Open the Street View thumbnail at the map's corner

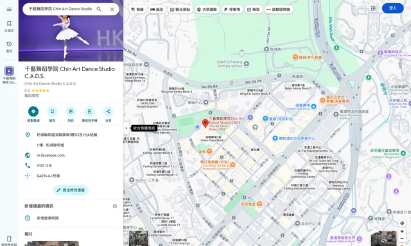pyautogui.click(x=383, y=238)
